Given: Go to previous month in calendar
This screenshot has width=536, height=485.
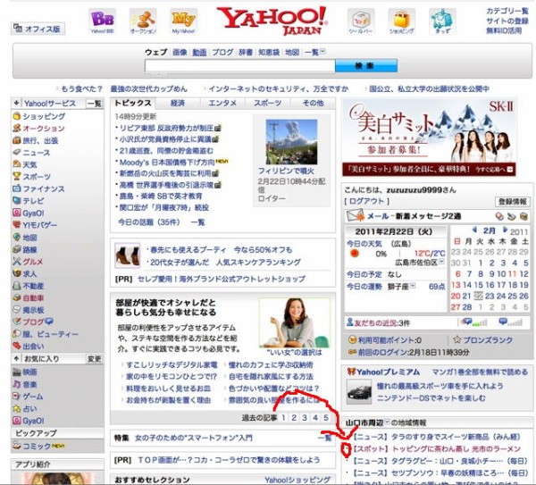Looking at the screenshot, I should (x=474, y=230).
